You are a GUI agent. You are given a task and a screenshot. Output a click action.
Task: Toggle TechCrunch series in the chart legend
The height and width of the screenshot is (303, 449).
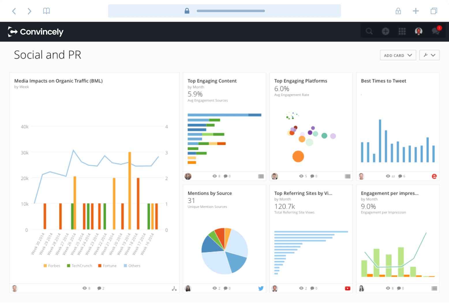[79, 266]
